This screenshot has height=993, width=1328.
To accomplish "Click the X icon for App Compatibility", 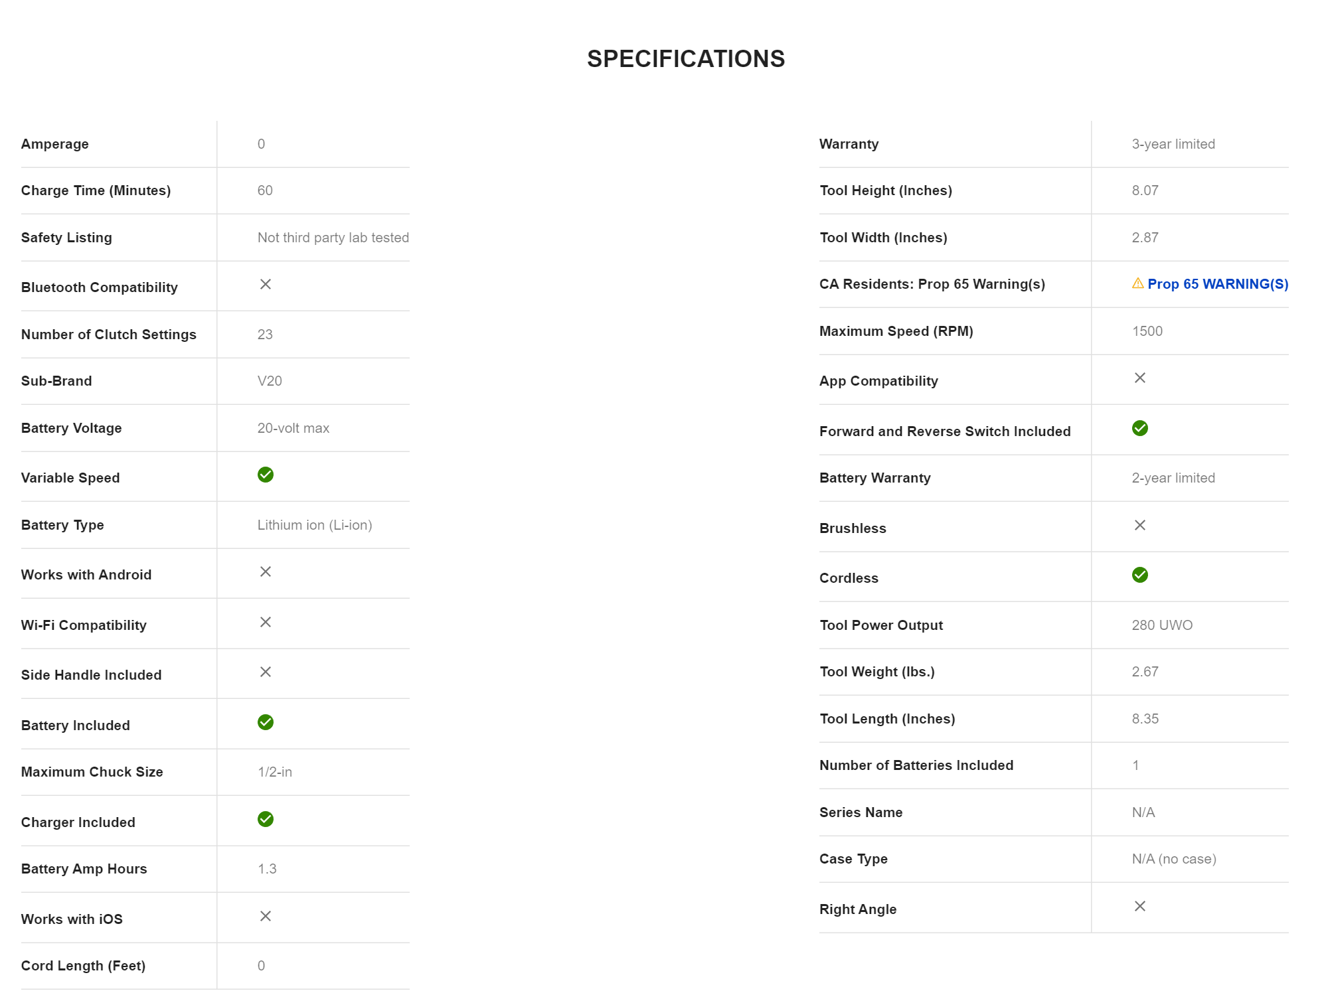I will tap(1140, 378).
